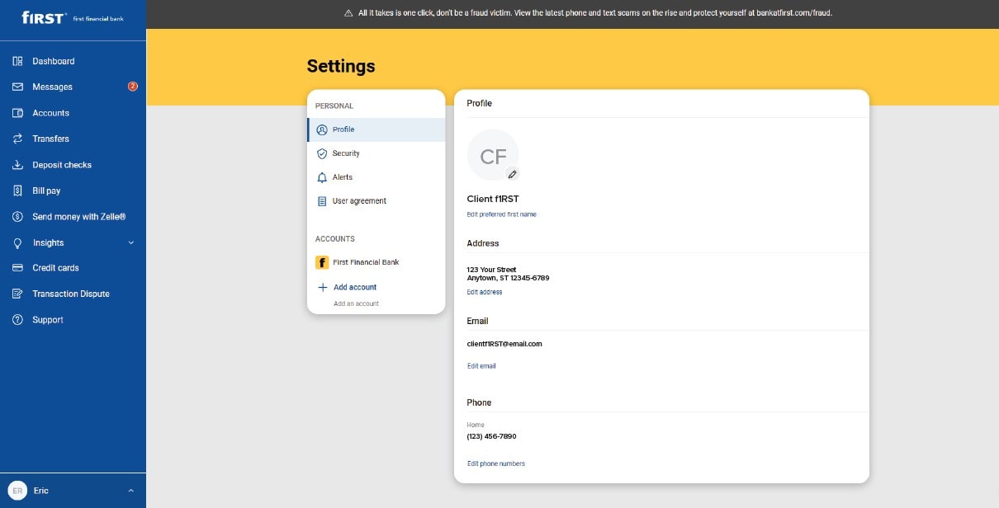Viewport: 999px width, 508px height.
Task: Click the Security shield icon
Action: [x=322, y=153]
